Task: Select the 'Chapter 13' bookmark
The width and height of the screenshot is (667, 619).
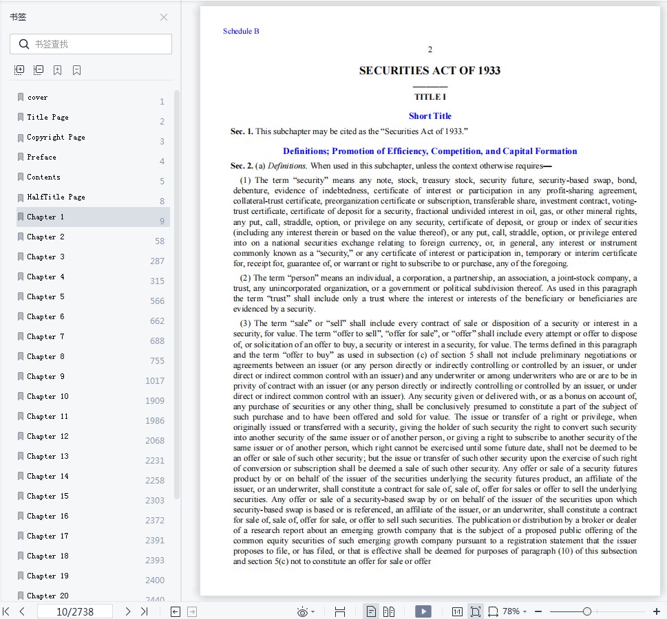Action: (x=93, y=457)
